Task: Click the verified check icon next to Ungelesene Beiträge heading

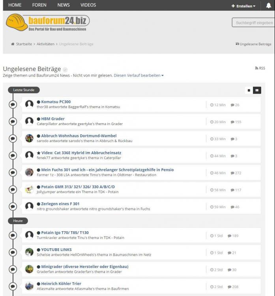Action: click(65, 69)
